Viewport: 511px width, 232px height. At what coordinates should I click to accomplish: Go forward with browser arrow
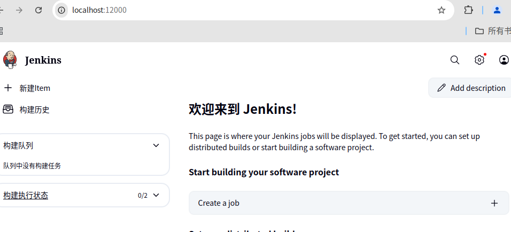click(19, 10)
